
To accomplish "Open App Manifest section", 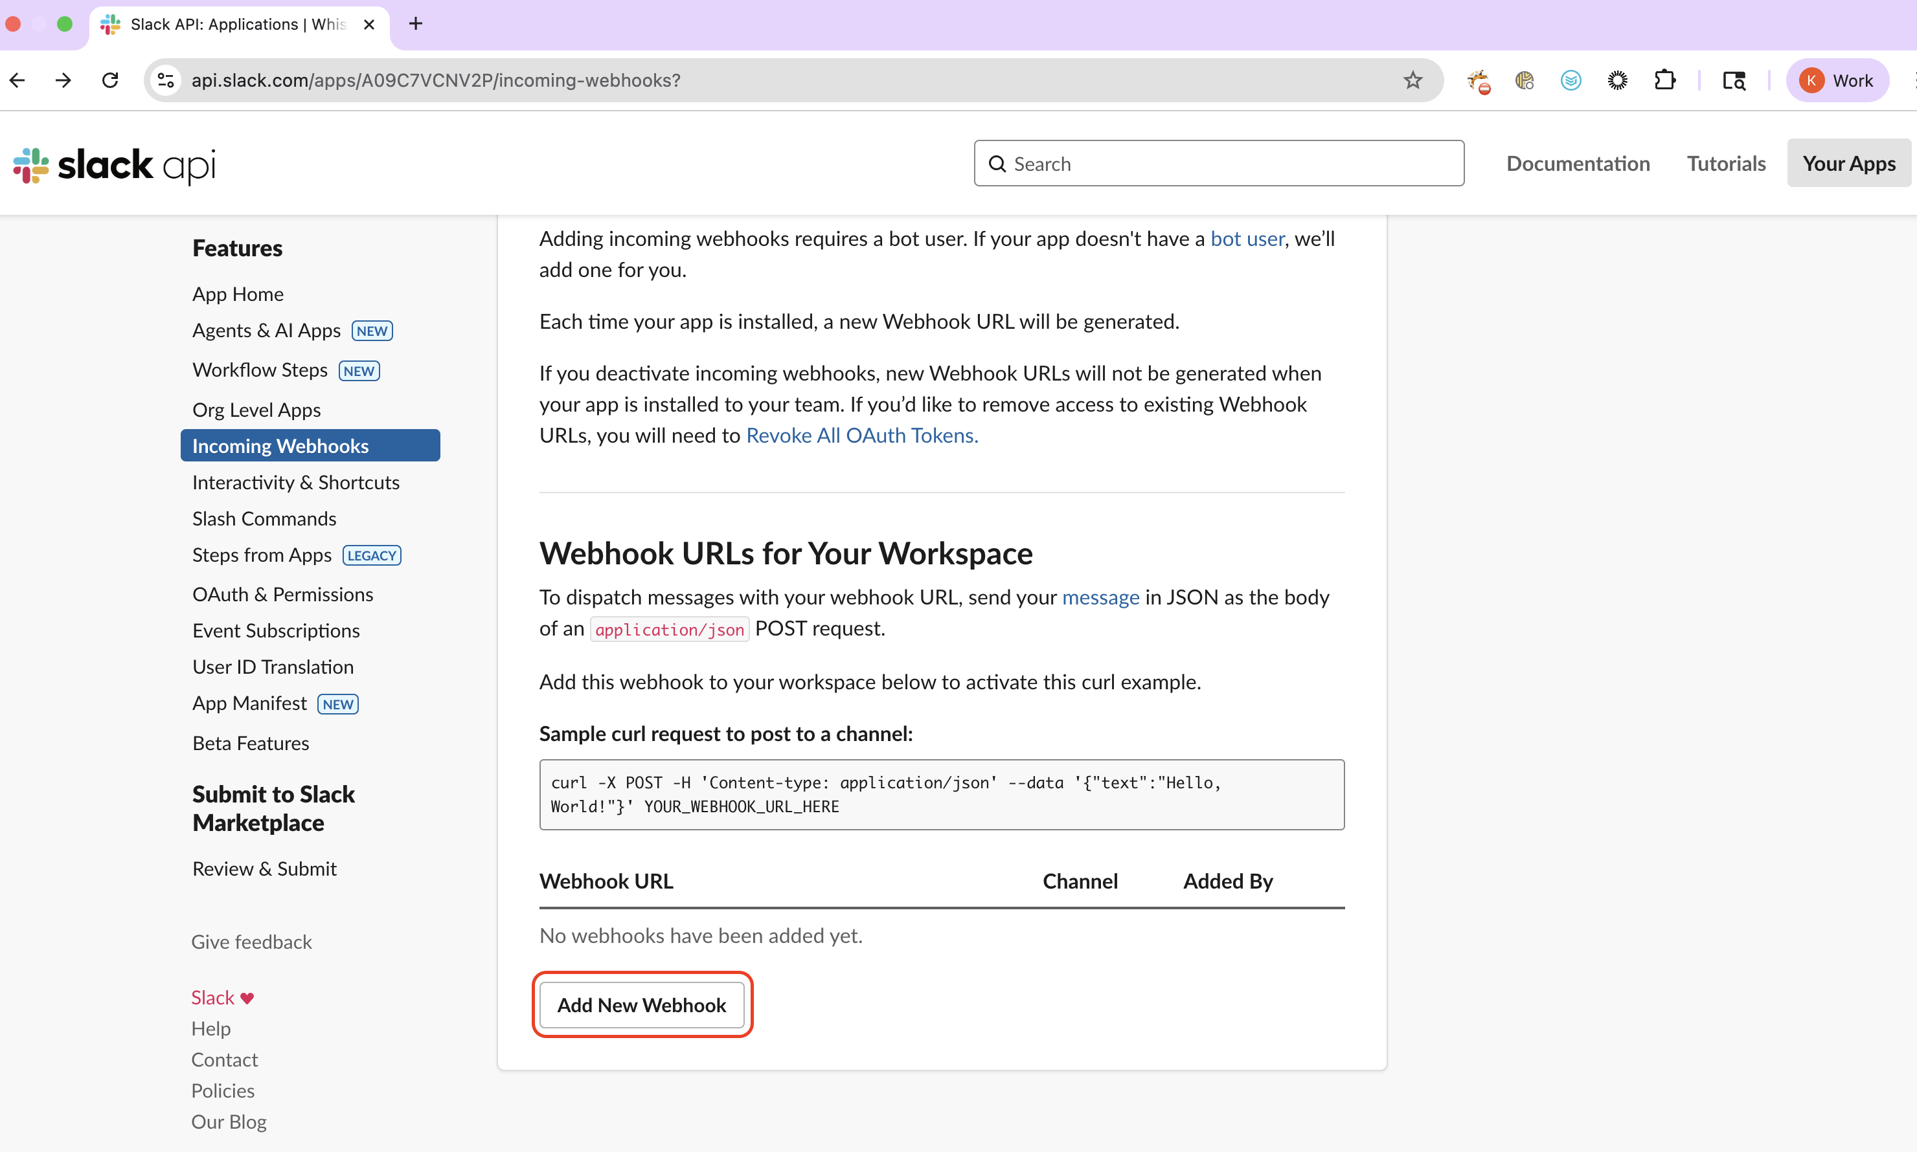I will (x=249, y=703).
